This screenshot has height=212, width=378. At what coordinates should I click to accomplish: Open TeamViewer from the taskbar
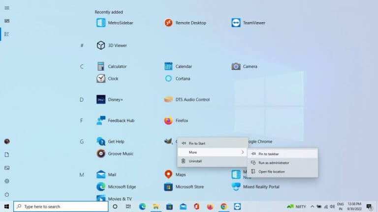pyautogui.click(x=237, y=207)
